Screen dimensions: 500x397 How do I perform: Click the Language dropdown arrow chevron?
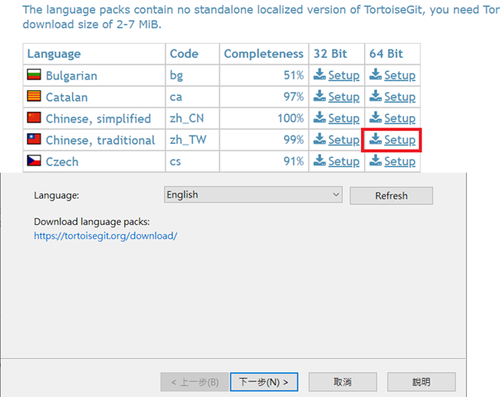[336, 194]
